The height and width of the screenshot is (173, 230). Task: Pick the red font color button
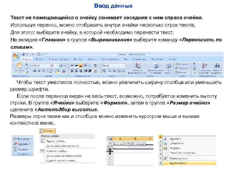click(x=64, y=71)
